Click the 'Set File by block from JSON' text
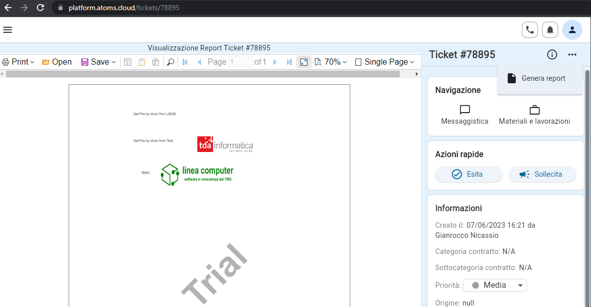 pos(154,114)
